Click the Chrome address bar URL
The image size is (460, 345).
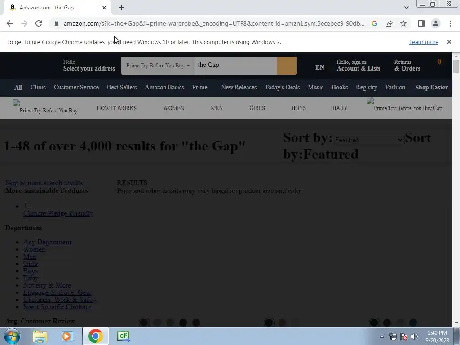(x=214, y=23)
